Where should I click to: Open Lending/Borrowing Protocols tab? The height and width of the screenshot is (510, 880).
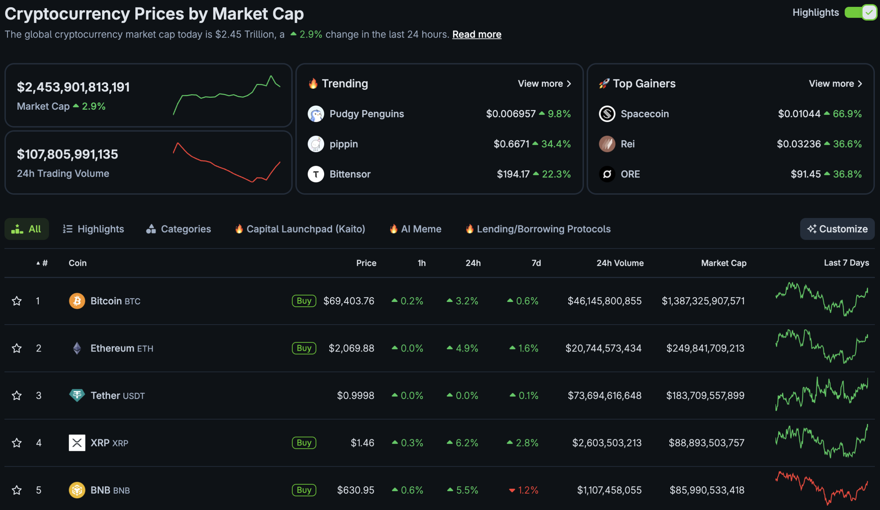click(538, 229)
